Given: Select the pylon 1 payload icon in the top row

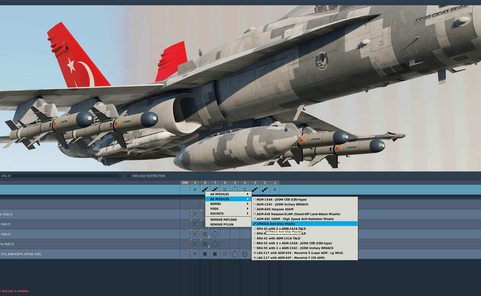Looking at the screenshot, I should tap(275, 190).
